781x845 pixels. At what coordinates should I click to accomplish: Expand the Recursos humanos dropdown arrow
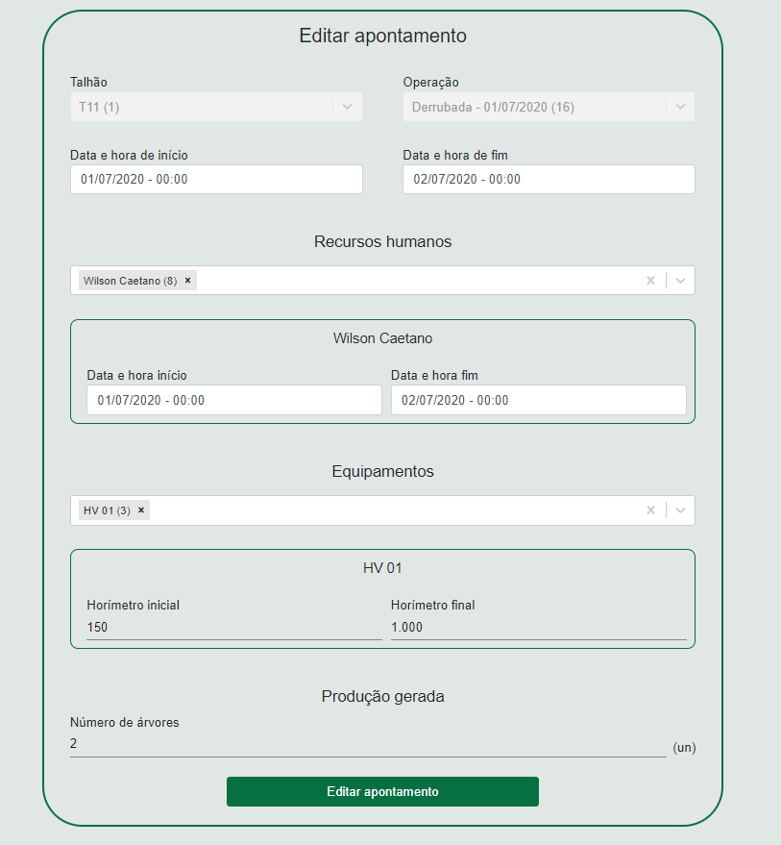681,281
